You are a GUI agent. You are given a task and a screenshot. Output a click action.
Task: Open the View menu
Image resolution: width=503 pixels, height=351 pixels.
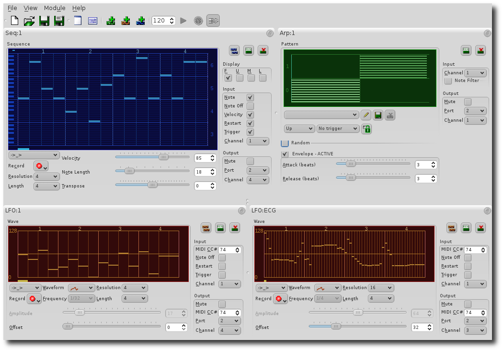click(30, 8)
